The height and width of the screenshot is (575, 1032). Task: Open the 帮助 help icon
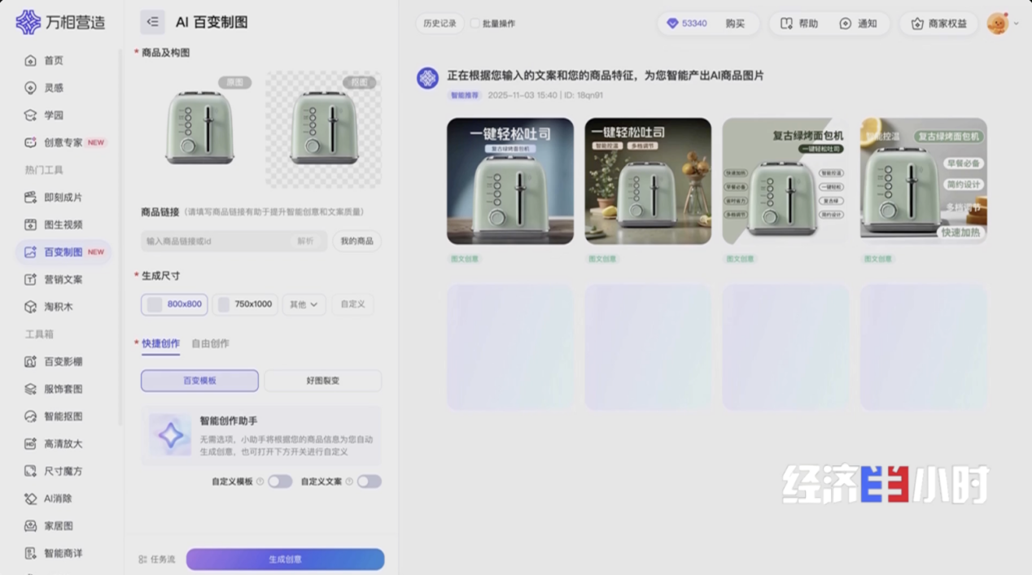(x=786, y=24)
